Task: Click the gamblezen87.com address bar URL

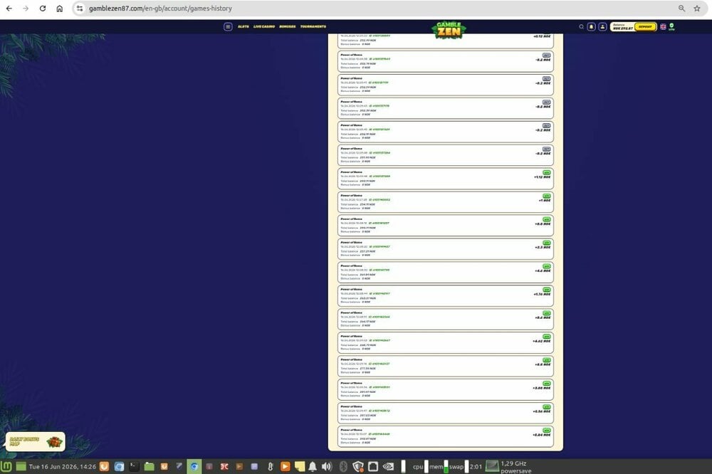Action: (160, 8)
